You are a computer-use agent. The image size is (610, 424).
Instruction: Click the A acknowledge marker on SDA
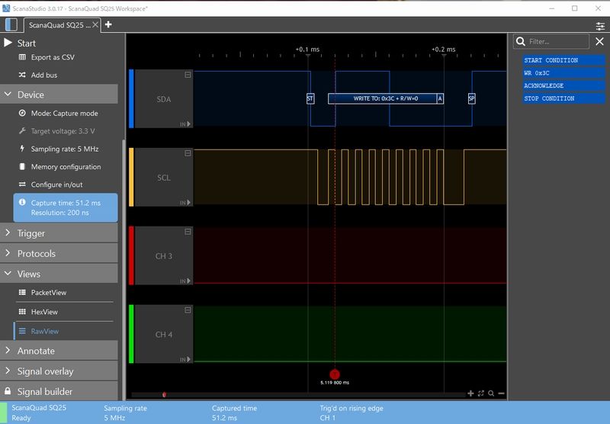coord(440,98)
